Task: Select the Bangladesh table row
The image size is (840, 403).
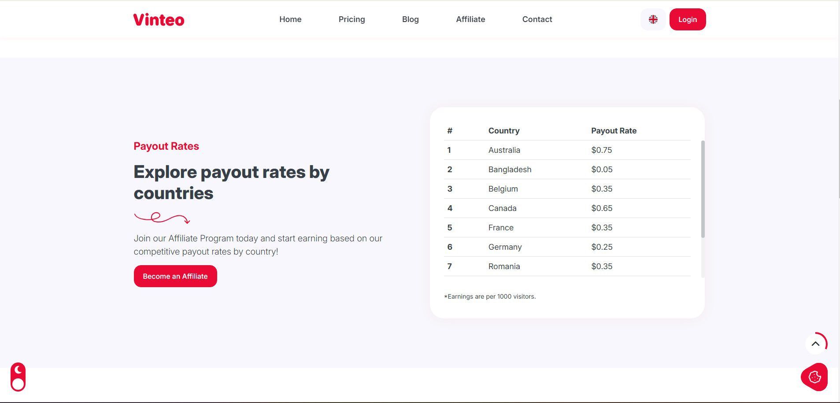Action: pos(510,170)
